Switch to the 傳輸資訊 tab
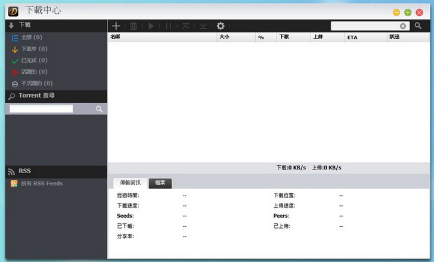The height and width of the screenshot is (262, 434). (129, 183)
